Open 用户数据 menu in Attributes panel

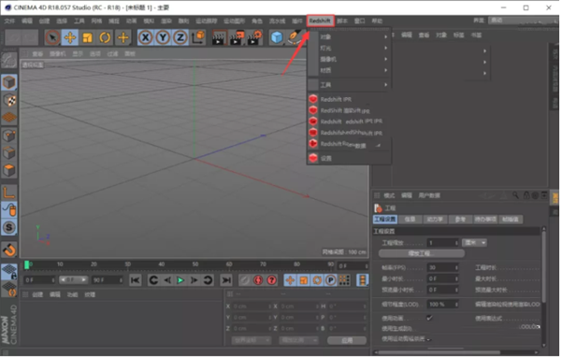point(429,195)
